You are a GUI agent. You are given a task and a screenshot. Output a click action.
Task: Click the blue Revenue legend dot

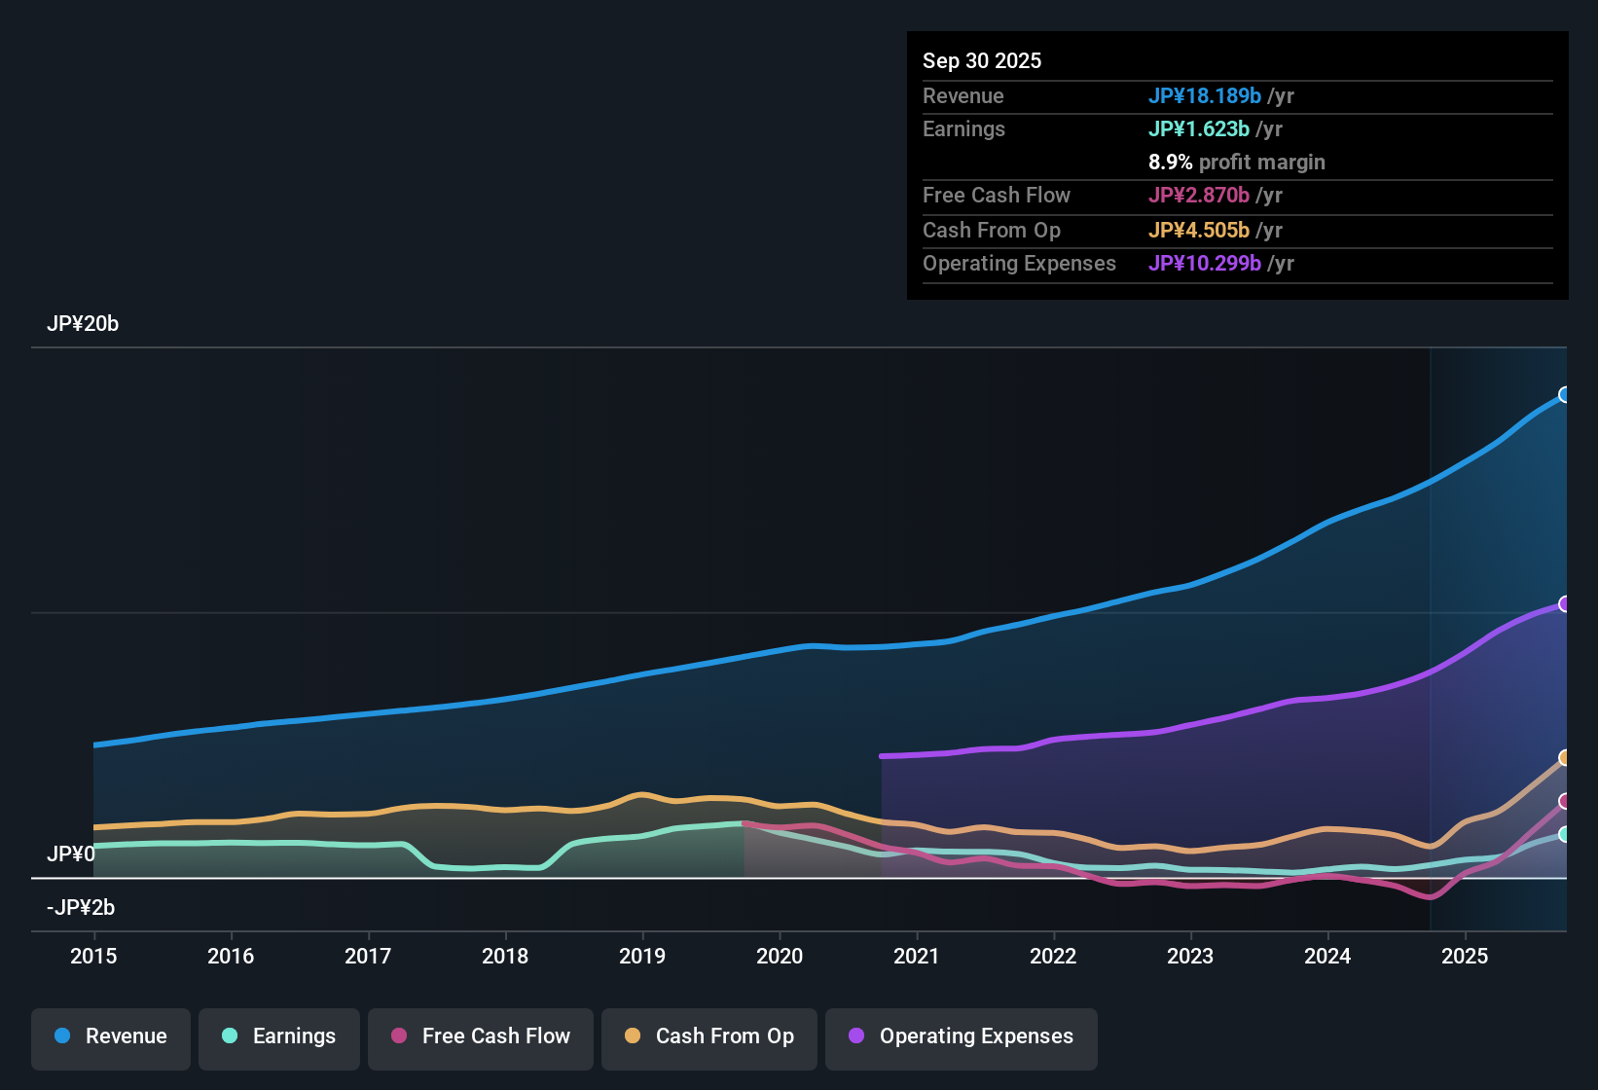(61, 1036)
